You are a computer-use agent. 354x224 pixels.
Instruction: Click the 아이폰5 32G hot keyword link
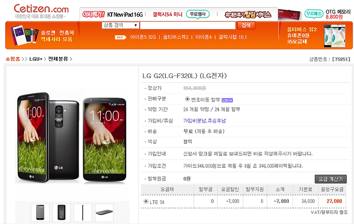143,37
